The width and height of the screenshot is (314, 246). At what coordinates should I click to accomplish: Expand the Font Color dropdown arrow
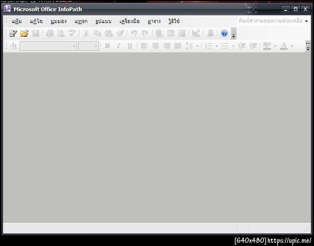(x=291, y=46)
